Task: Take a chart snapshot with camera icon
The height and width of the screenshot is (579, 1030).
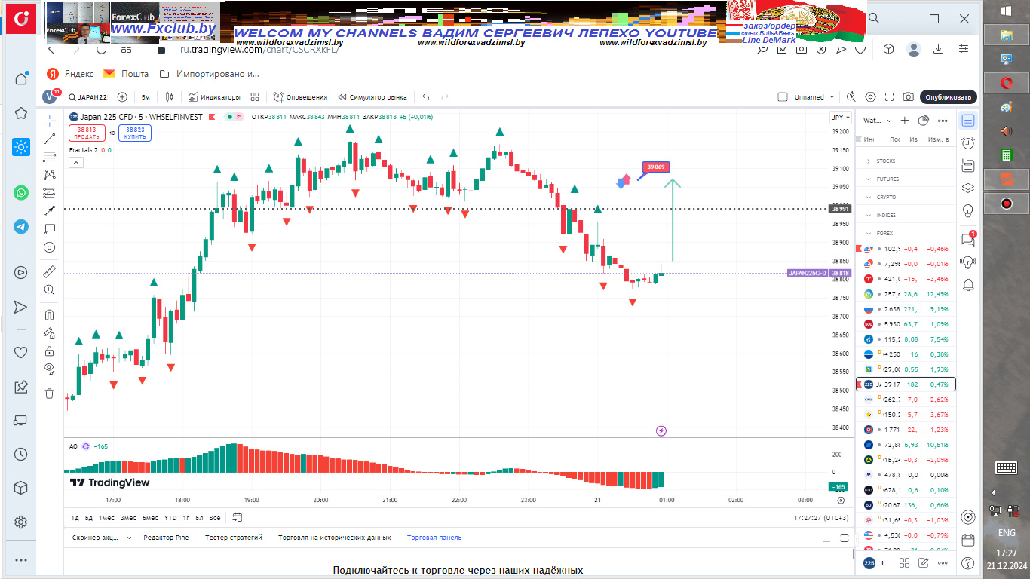Action: [x=909, y=97]
